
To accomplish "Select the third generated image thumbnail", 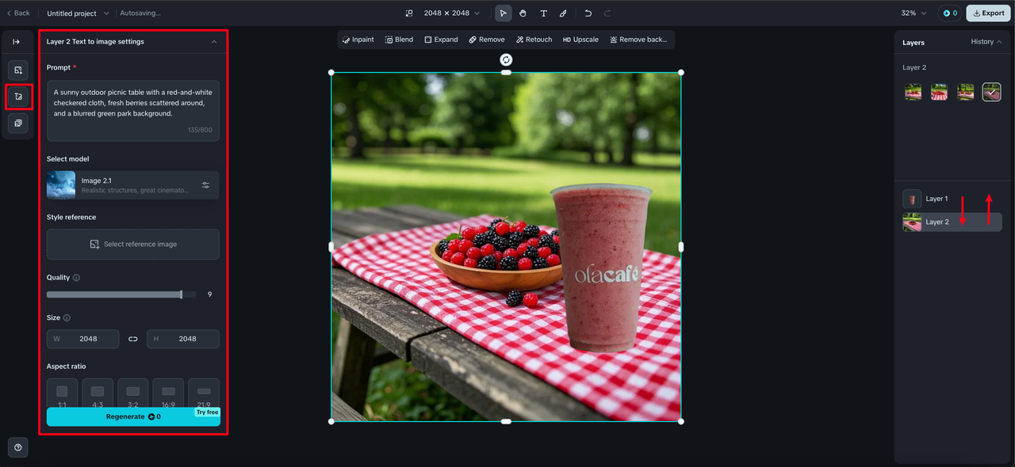I will (x=965, y=93).
